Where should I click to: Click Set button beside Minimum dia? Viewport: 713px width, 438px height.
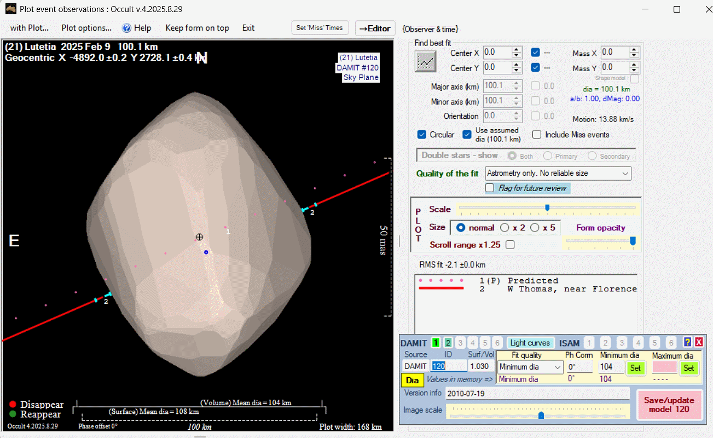635,368
